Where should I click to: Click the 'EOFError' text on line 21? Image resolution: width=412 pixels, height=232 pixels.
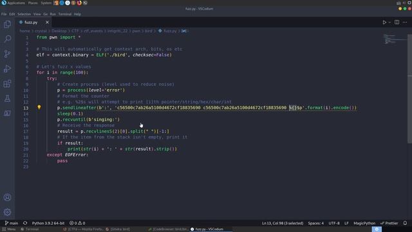pos(75,155)
